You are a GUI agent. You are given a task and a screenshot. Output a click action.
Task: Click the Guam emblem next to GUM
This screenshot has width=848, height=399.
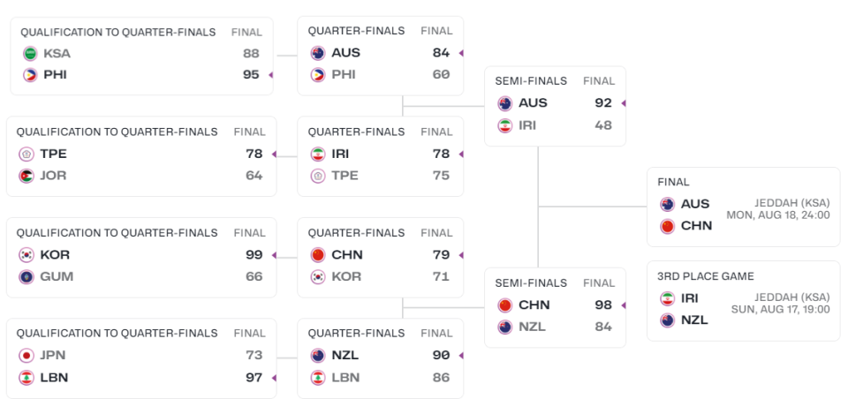coord(26,276)
